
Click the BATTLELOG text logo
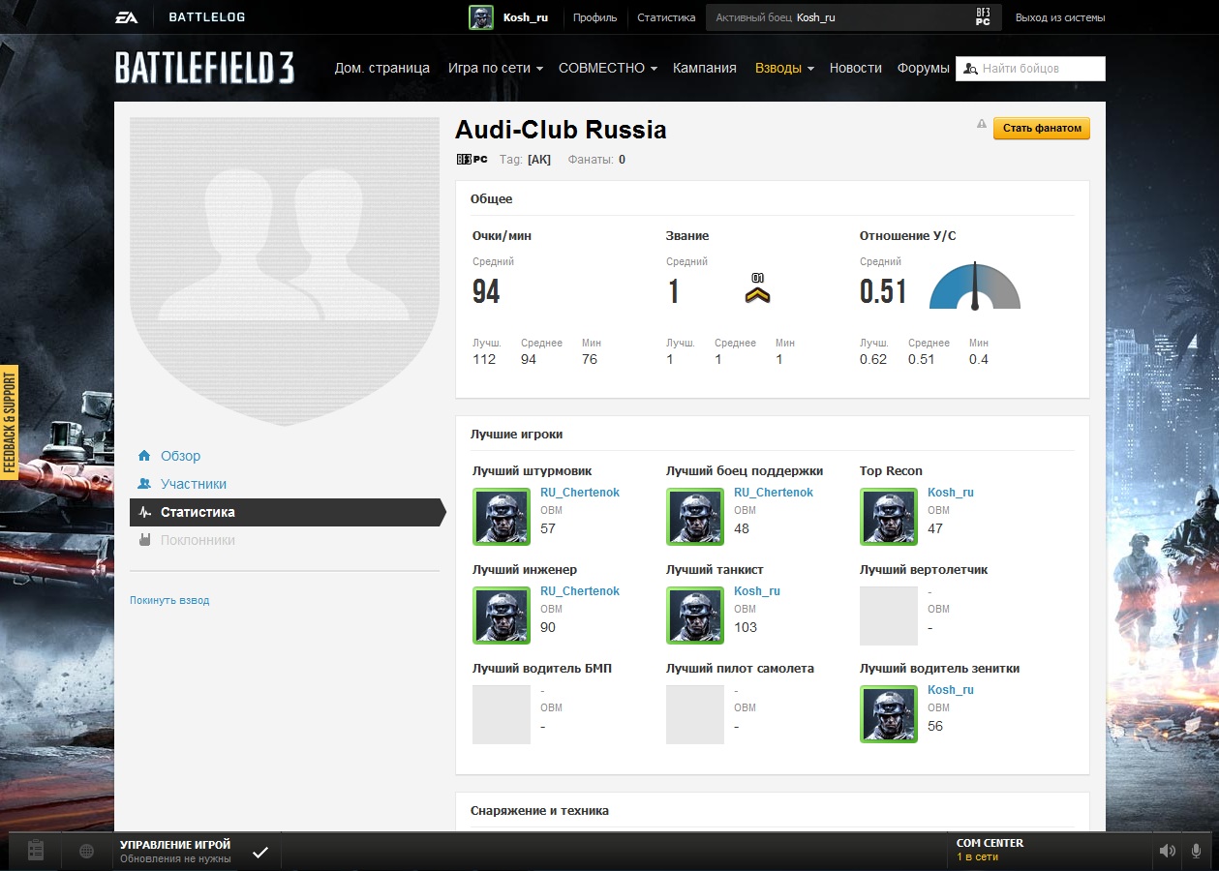coord(206,17)
